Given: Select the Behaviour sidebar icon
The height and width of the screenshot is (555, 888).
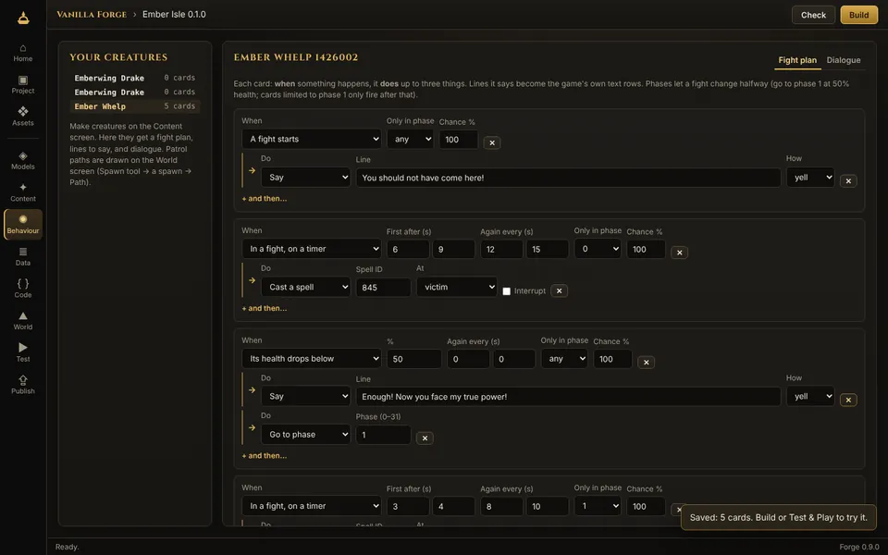Looking at the screenshot, I should coord(22,225).
